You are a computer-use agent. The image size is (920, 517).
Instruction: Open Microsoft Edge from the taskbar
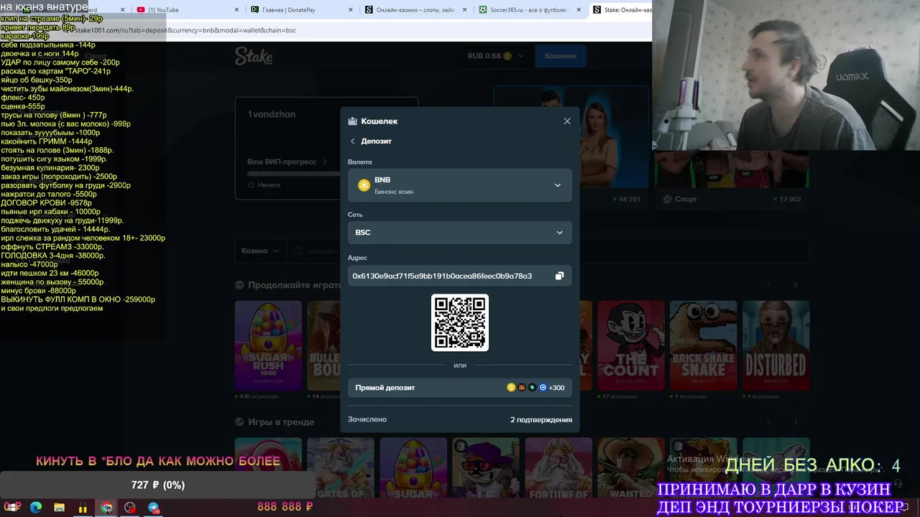(x=36, y=507)
